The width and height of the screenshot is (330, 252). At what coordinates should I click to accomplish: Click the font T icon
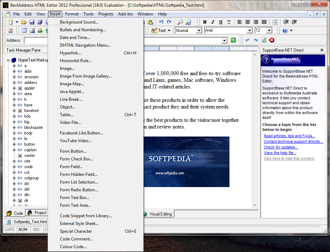(x=229, y=22)
